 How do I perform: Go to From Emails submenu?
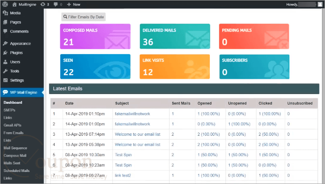[x=13, y=133]
